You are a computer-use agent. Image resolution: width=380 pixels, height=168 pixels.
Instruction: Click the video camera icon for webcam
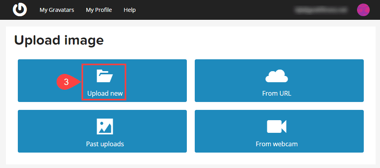coord(277,126)
